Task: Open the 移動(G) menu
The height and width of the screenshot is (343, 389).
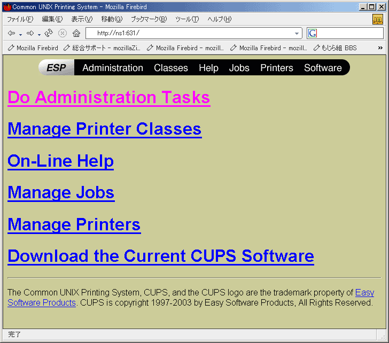Action: (x=112, y=19)
